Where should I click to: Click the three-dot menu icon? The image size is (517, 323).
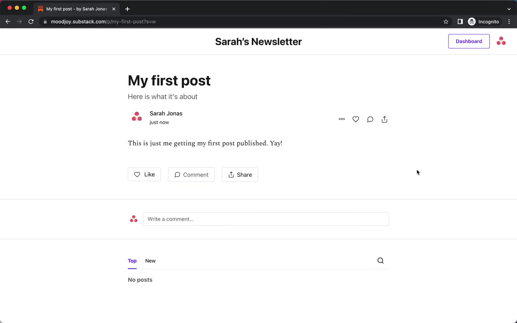(x=342, y=119)
